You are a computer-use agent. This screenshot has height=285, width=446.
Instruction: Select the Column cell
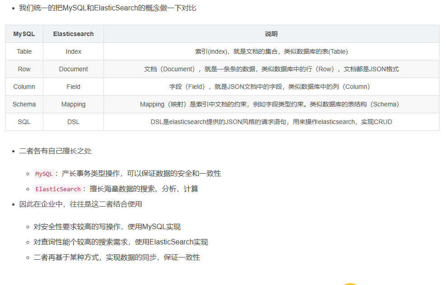point(24,87)
